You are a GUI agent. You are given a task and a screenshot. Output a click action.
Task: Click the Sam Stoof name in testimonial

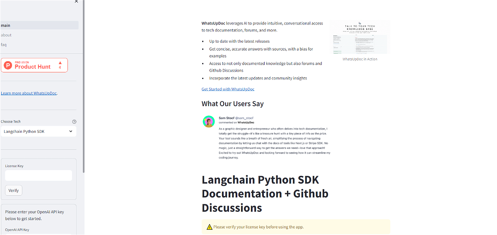[x=226, y=118]
